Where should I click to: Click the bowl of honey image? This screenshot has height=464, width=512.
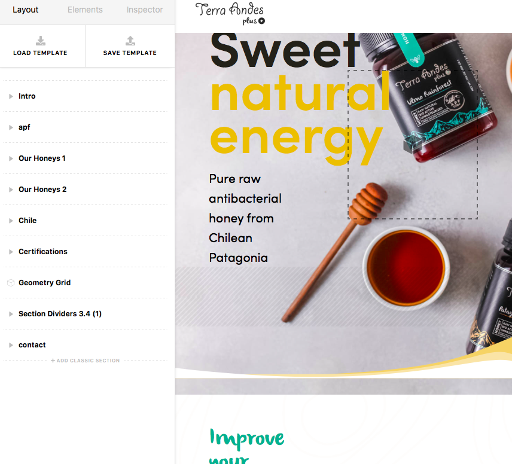click(406, 268)
